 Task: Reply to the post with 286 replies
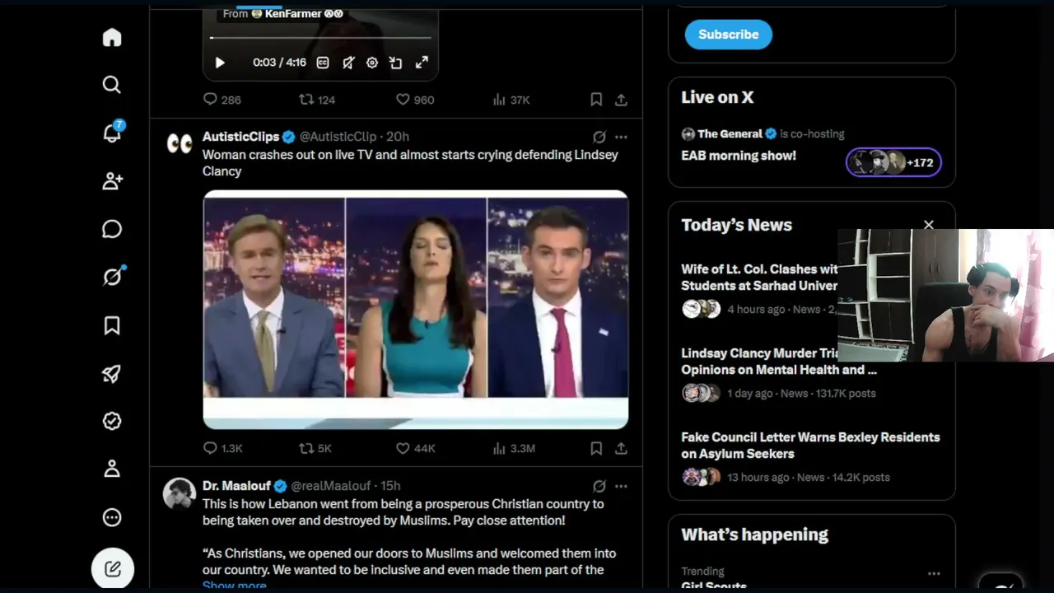[x=222, y=100]
